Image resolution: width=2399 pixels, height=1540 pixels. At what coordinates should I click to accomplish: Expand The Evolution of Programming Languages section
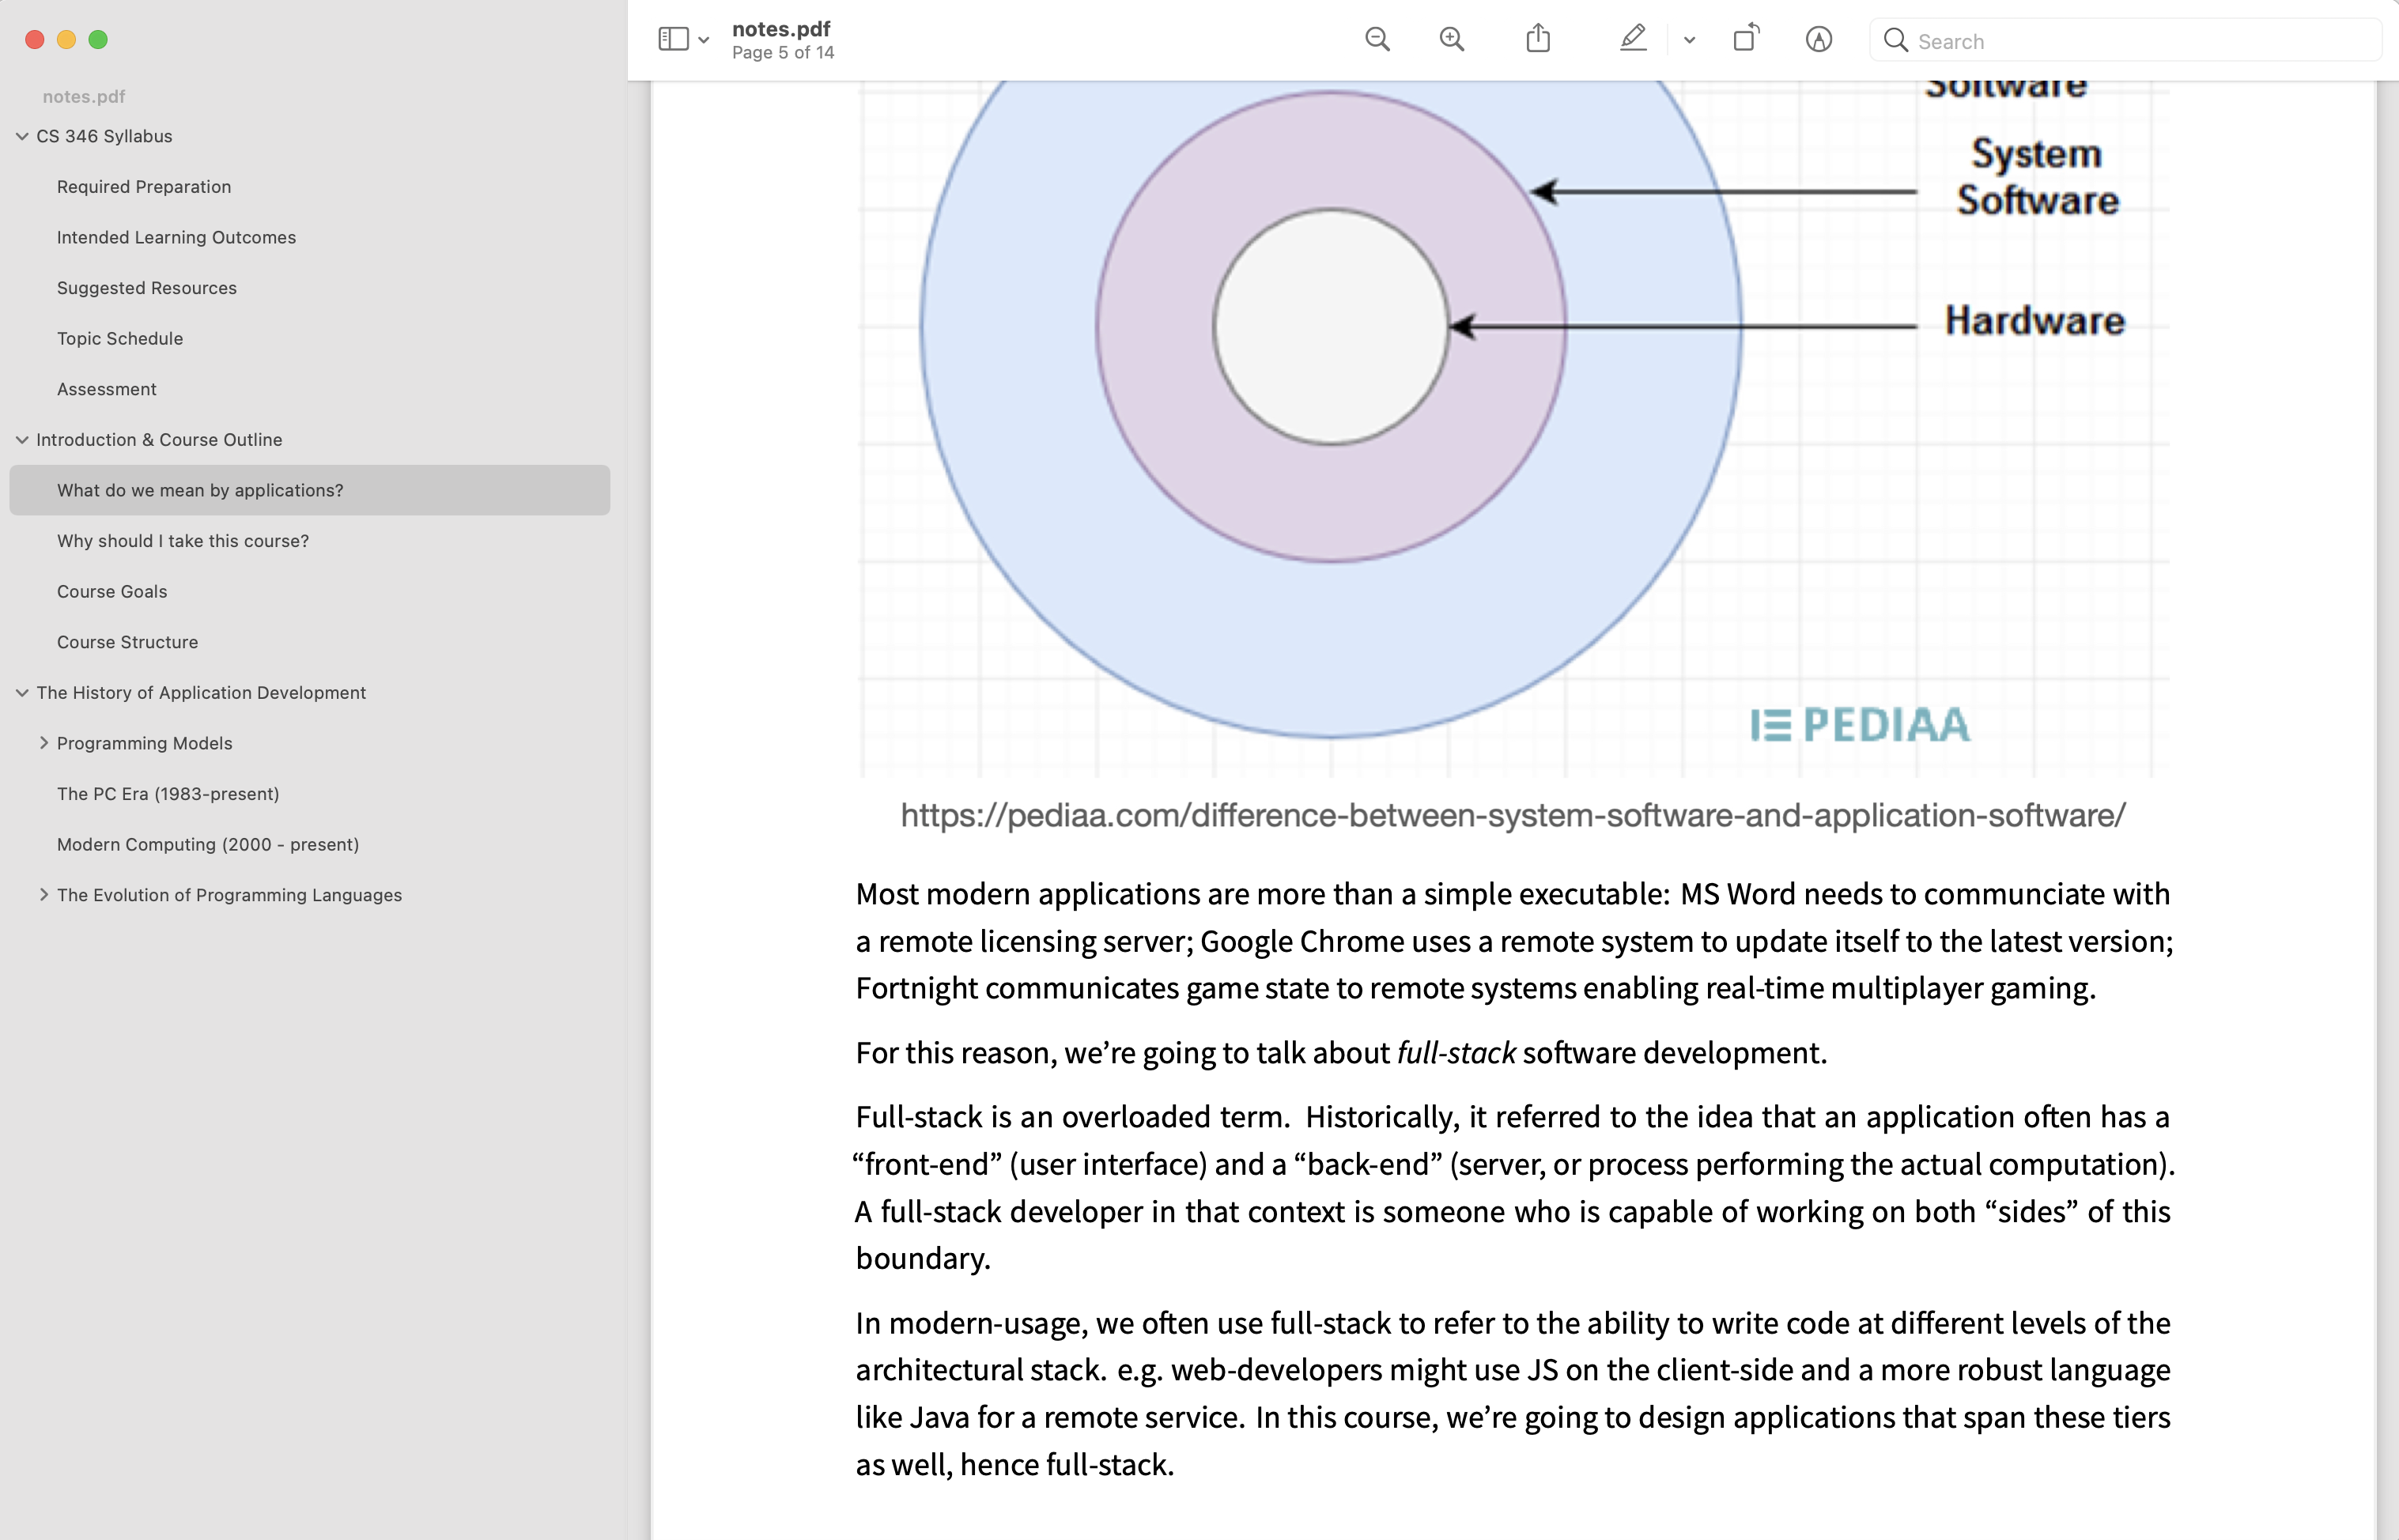tap(42, 895)
